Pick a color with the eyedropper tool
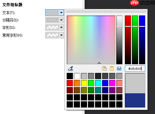155x114 pixels. [x=70, y=69]
